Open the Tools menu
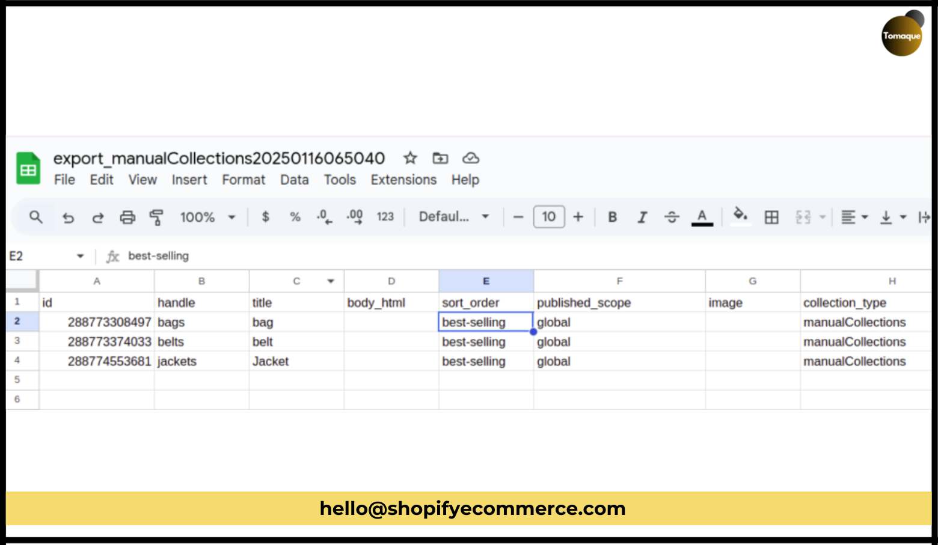The height and width of the screenshot is (545, 938). [x=340, y=180]
